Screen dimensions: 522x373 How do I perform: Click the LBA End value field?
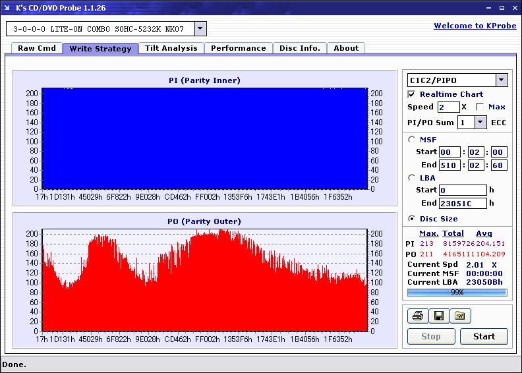click(462, 204)
